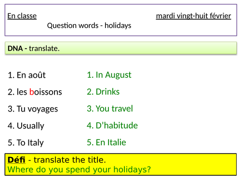Click 'translate the title.' in yellow box
Image resolution: width=241 pixels, height=181 pixels.
(x=70, y=160)
